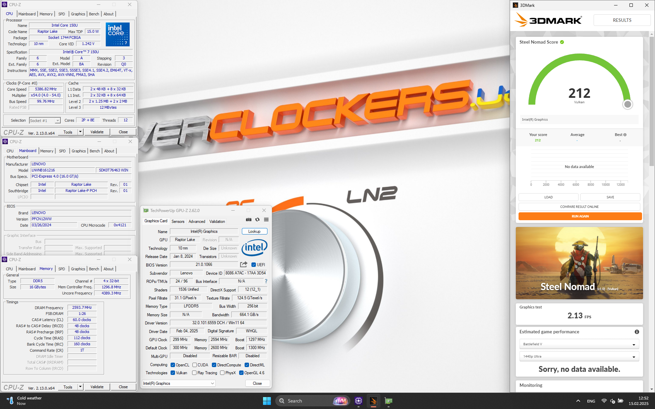655x409 pixels.
Task: Click the GPU-Z icon on the taskbar
Action: tap(389, 401)
